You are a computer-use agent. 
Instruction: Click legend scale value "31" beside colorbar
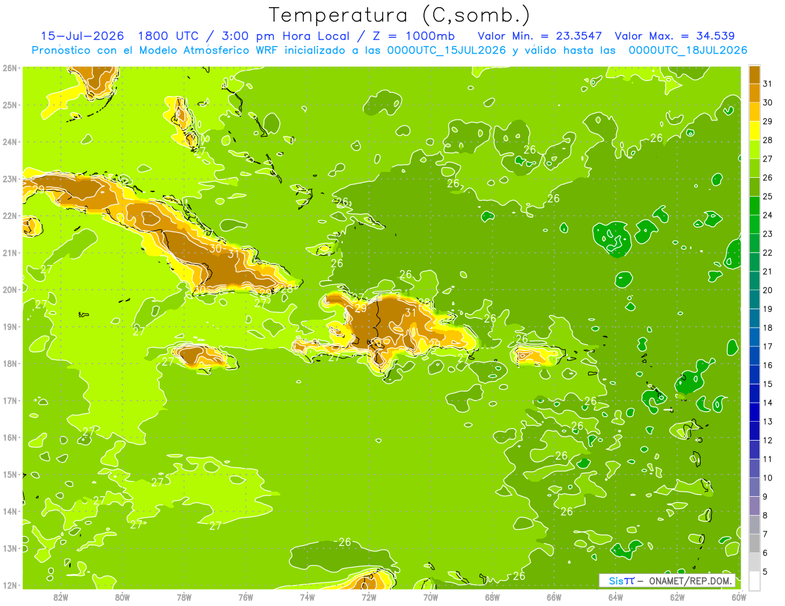pyautogui.click(x=768, y=84)
